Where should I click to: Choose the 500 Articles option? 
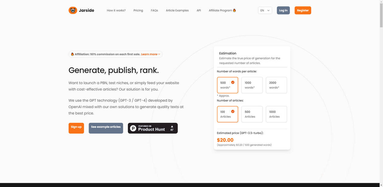[x=252, y=114]
